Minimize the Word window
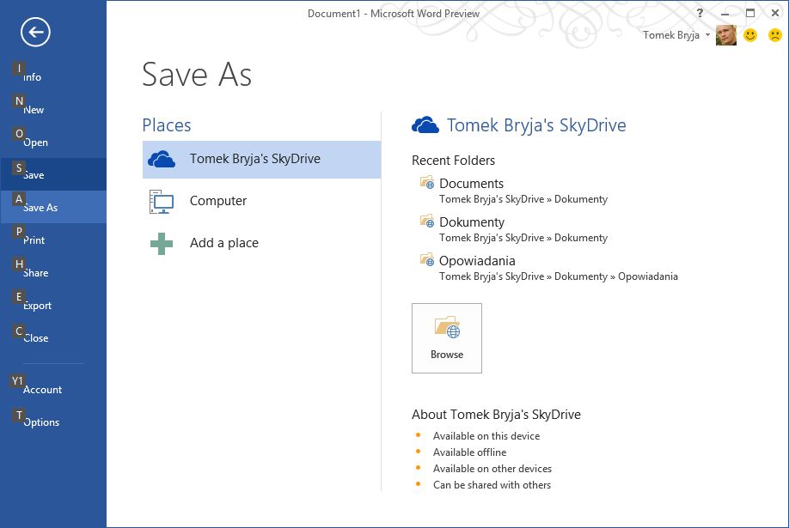This screenshot has width=789, height=528. click(725, 14)
